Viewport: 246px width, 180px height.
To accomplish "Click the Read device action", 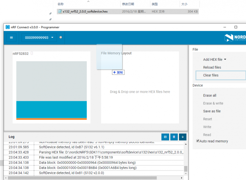I will click(x=207, y=135).
